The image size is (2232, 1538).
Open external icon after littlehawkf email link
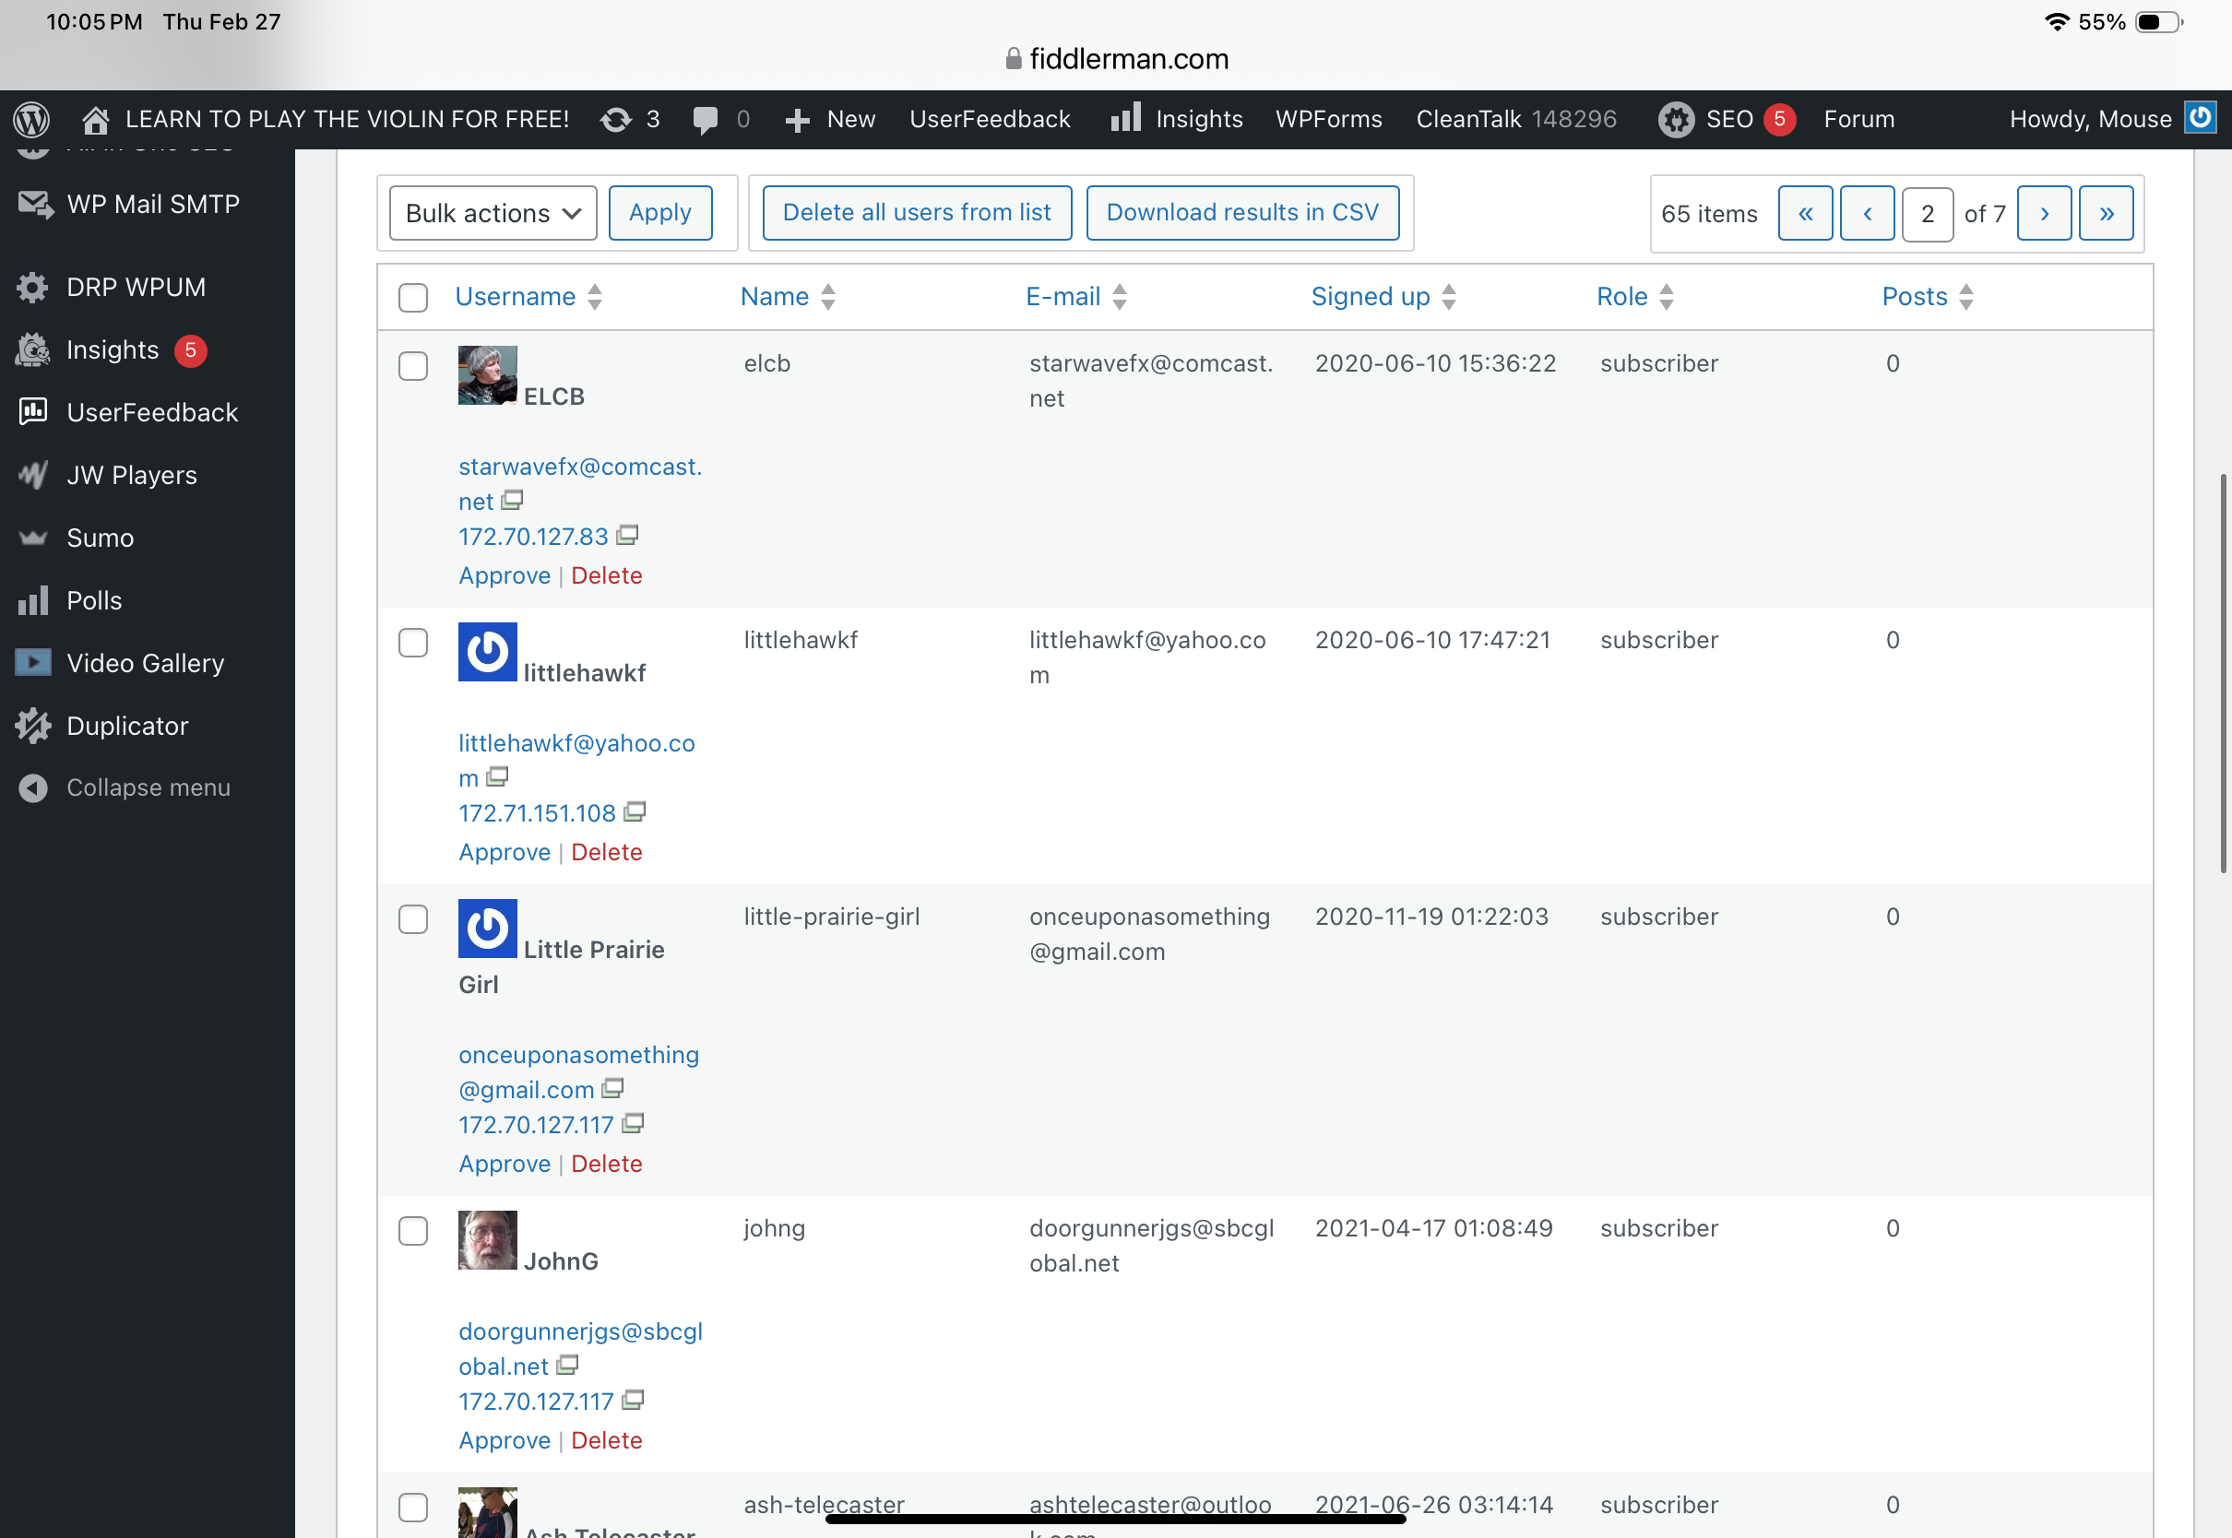pyautogui.click(x=497, y=776)
